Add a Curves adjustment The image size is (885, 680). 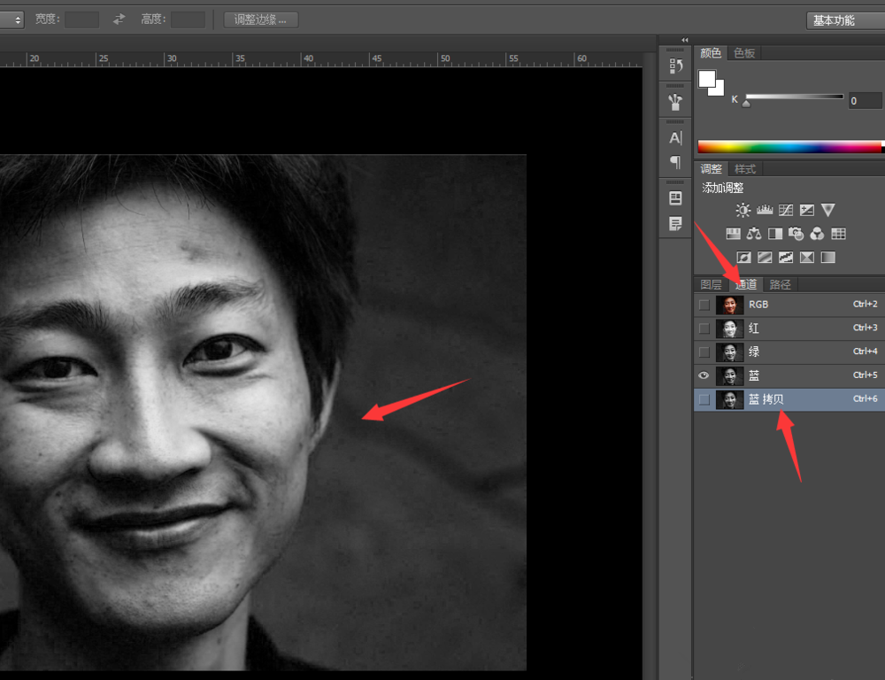click(x=786, y=210)
